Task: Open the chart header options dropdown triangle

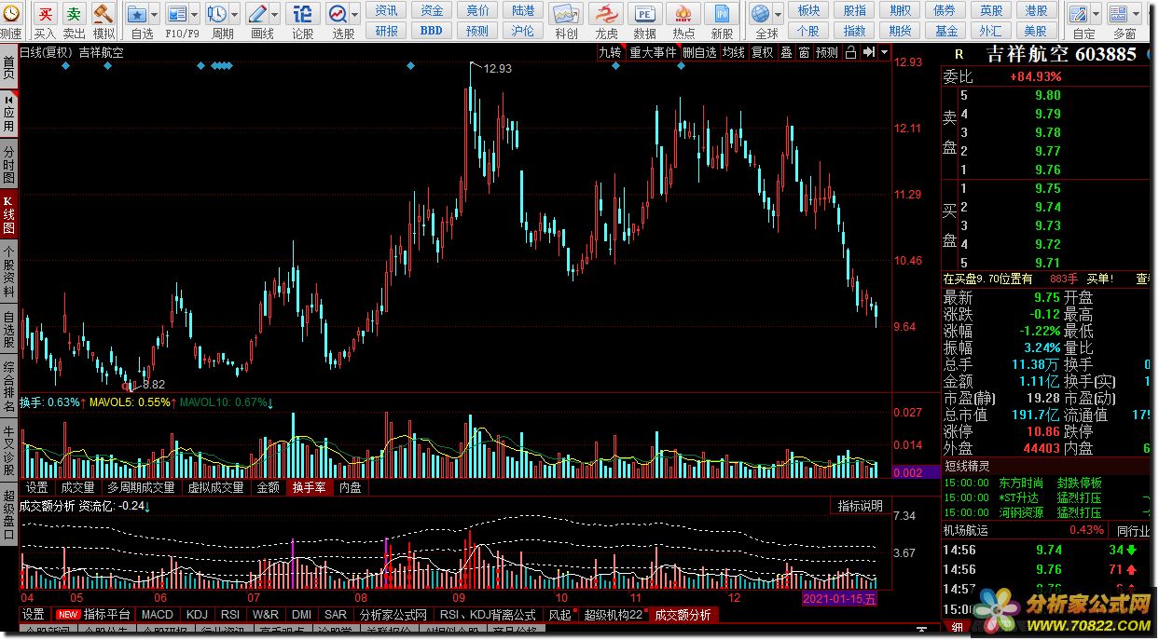Action: [x=884, y=53]
